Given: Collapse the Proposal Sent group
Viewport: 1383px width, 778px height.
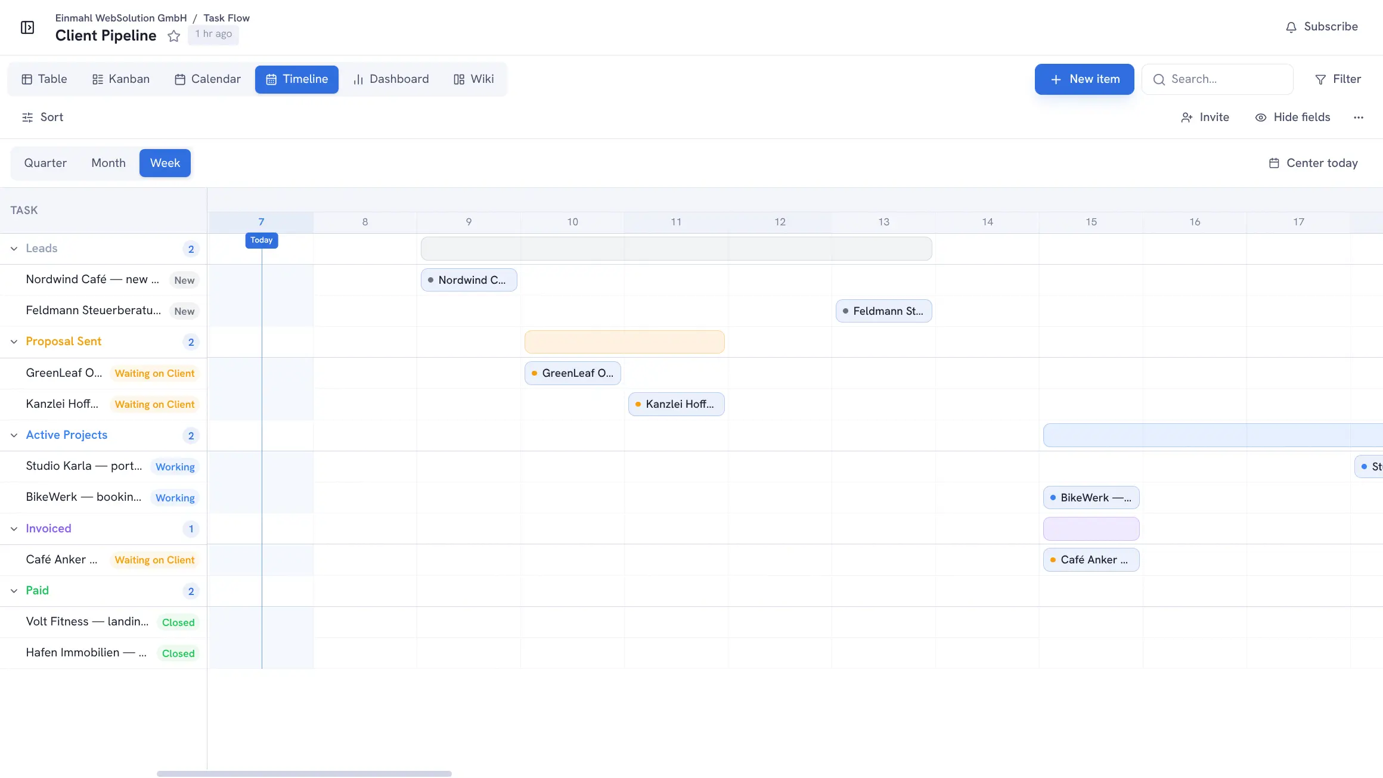Looking at the screenshot, I should (14, 342).
